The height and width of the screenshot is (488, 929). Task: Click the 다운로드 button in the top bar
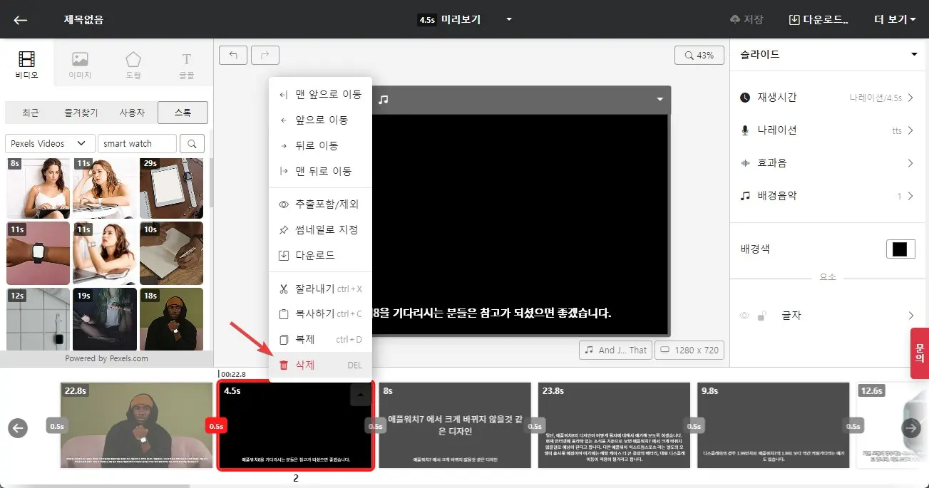(x=821, y=19)
